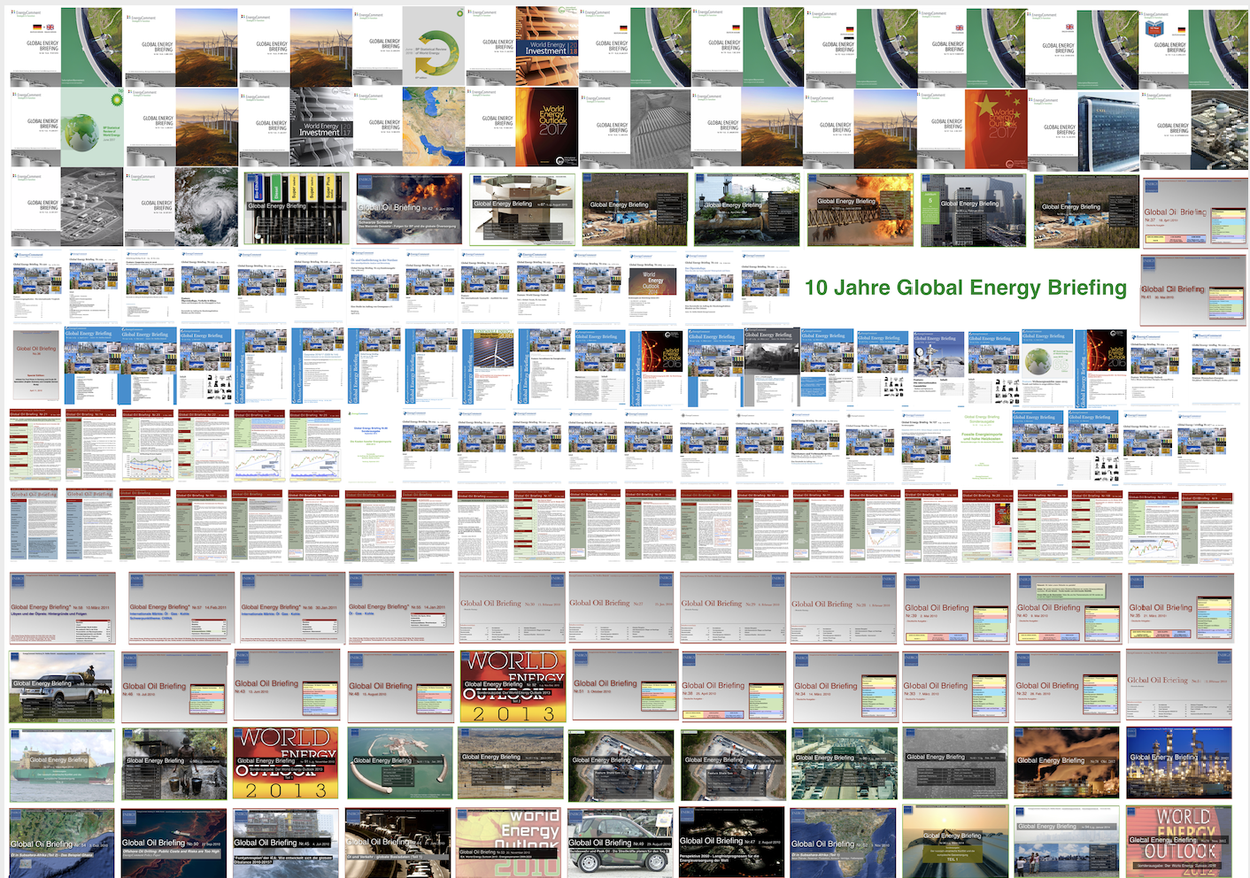The height and width of the screenshot is (878, 1250).
Task: Open the "Fossile Energiepreise und hohe Heizkosten" page
Action: 984,448
